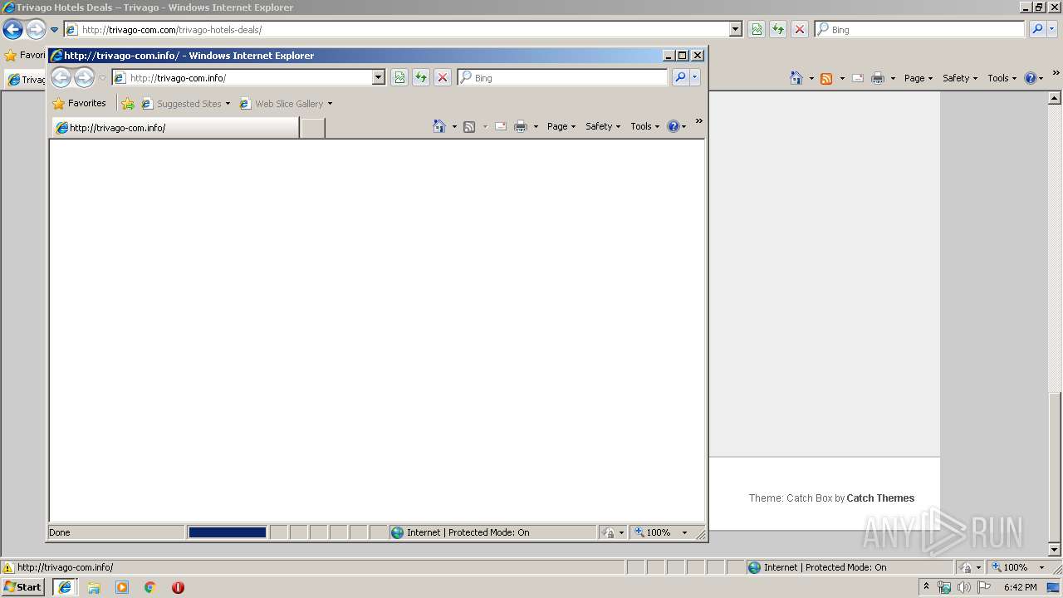Click Opera icon in taskbar
1063x598 pixels.
[178, 587]
